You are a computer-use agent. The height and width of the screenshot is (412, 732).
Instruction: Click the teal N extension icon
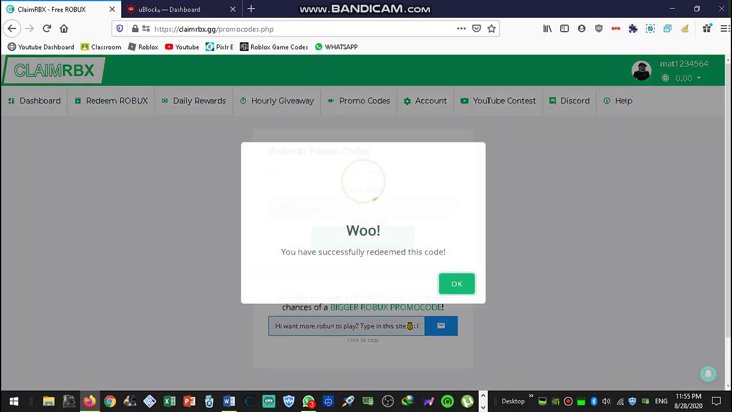pos(650,29)
